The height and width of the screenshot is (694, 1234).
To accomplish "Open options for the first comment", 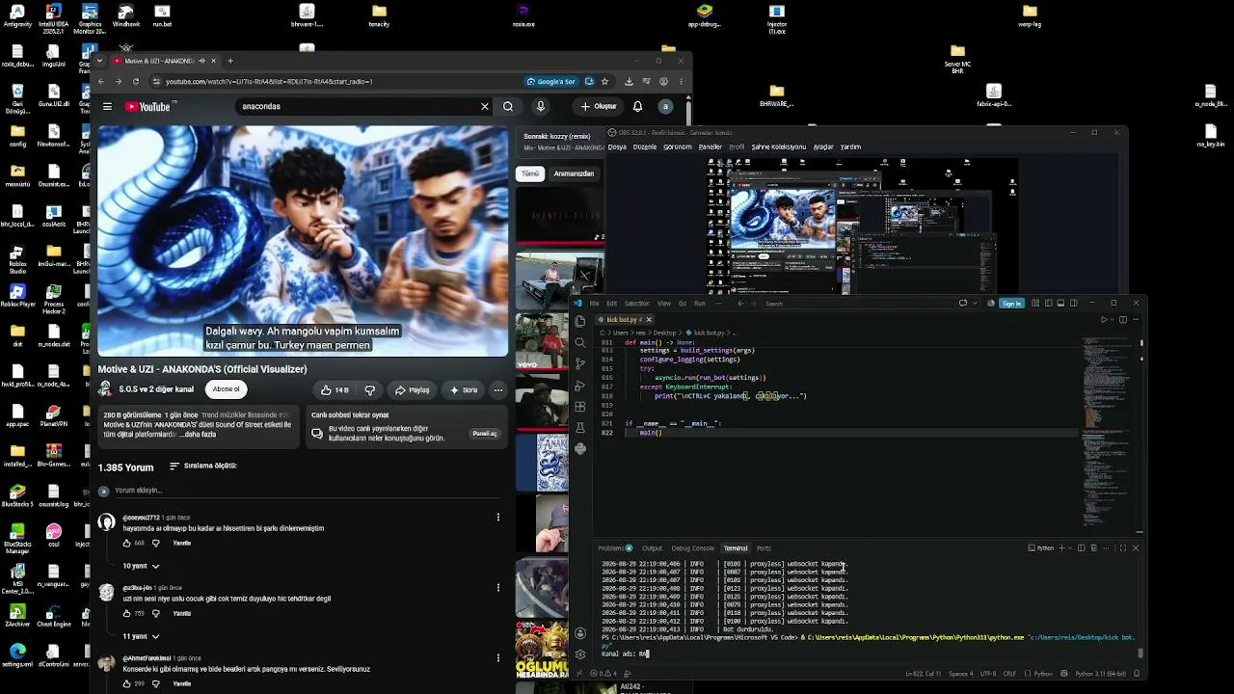I will 497,518.
